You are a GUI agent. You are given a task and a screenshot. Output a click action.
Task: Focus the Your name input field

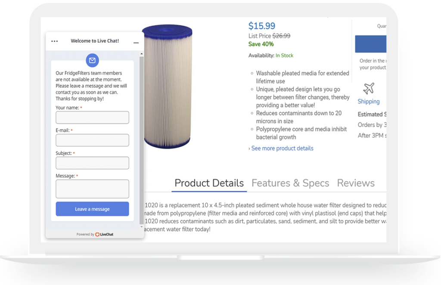[92, 118]
